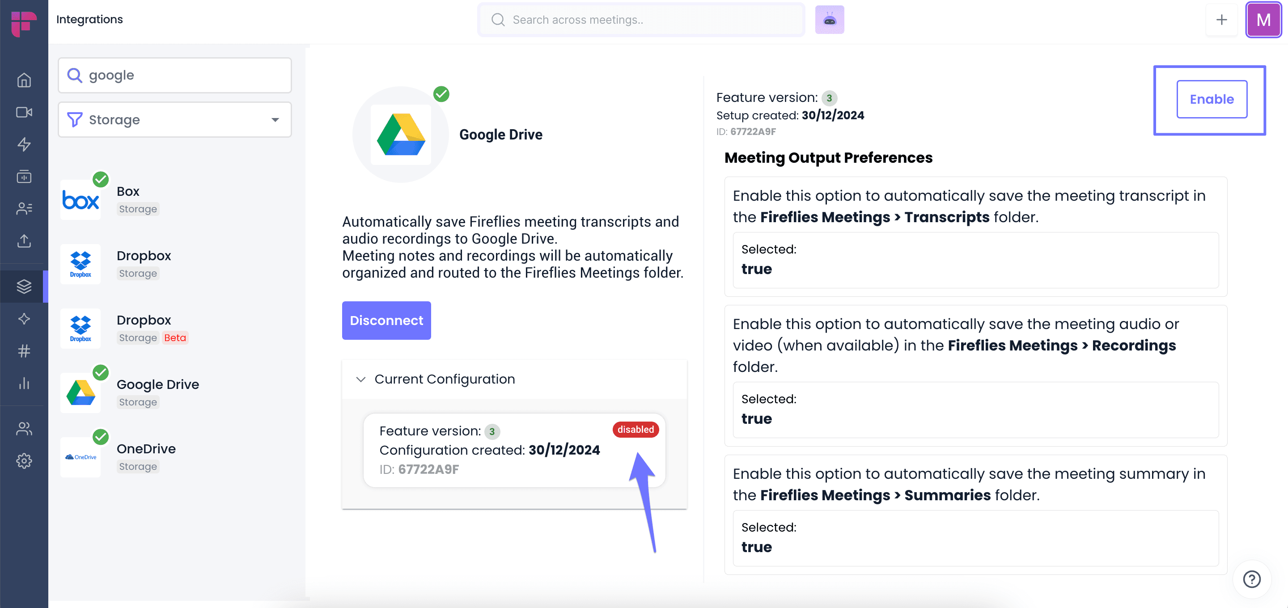The width and height of the screenshot is (1288, 608).
Task: Click the bot assistant icon near search
Action: pyautogui.click(x=830, y=20)
